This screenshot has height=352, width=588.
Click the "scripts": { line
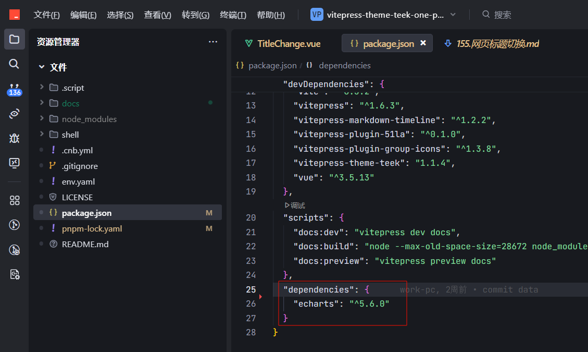[314, 218]
